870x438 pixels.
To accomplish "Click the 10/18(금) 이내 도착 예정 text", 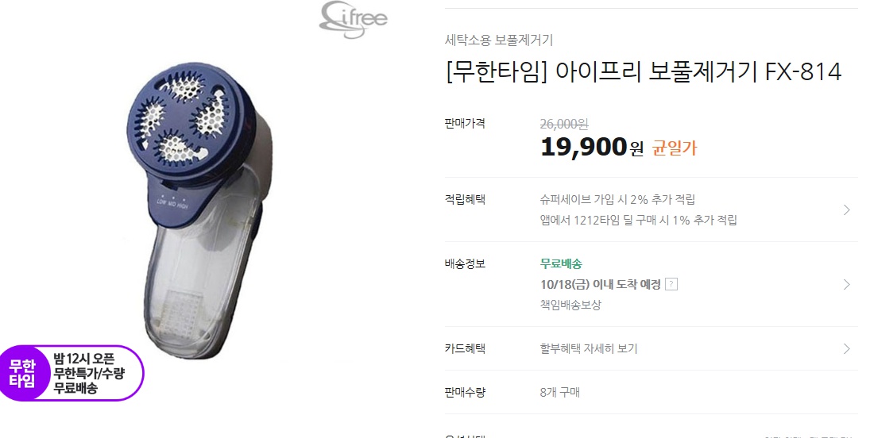I will click(601, 284).
